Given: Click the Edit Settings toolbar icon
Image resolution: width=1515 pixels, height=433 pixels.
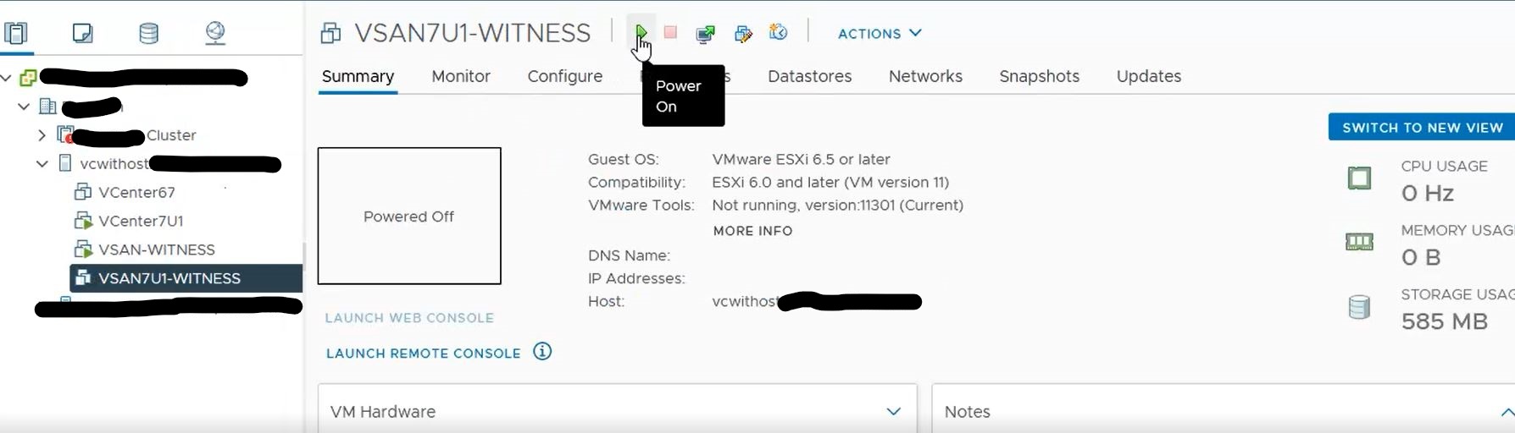Looking at the screenshot, I should pos(743,33).
